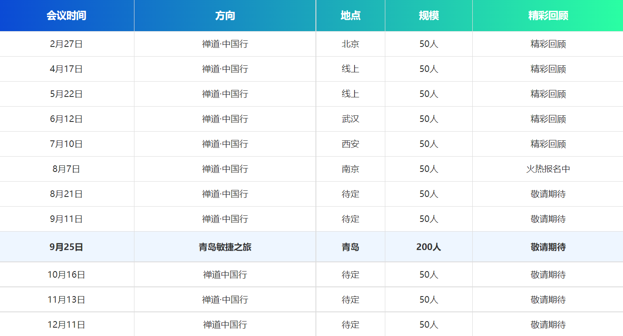The image size is (623, 336).
Task: Click 敬请期待 in the 10月16日 row
Action: tap(548, 275)
